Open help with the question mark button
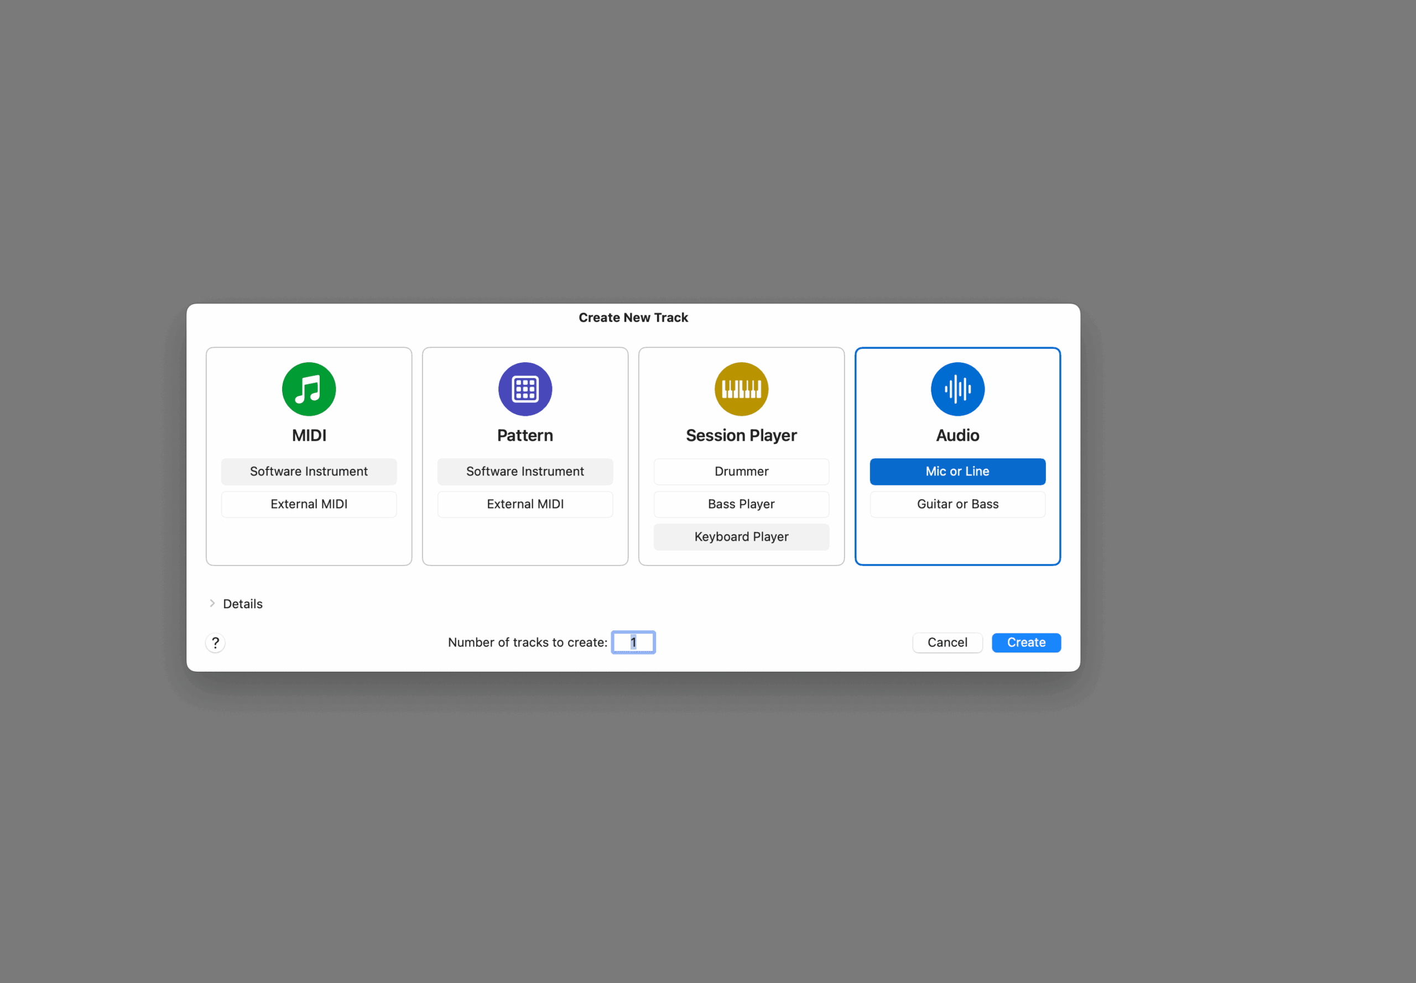This screenshot has height=983, width=1416. click(x=215, y=642)
